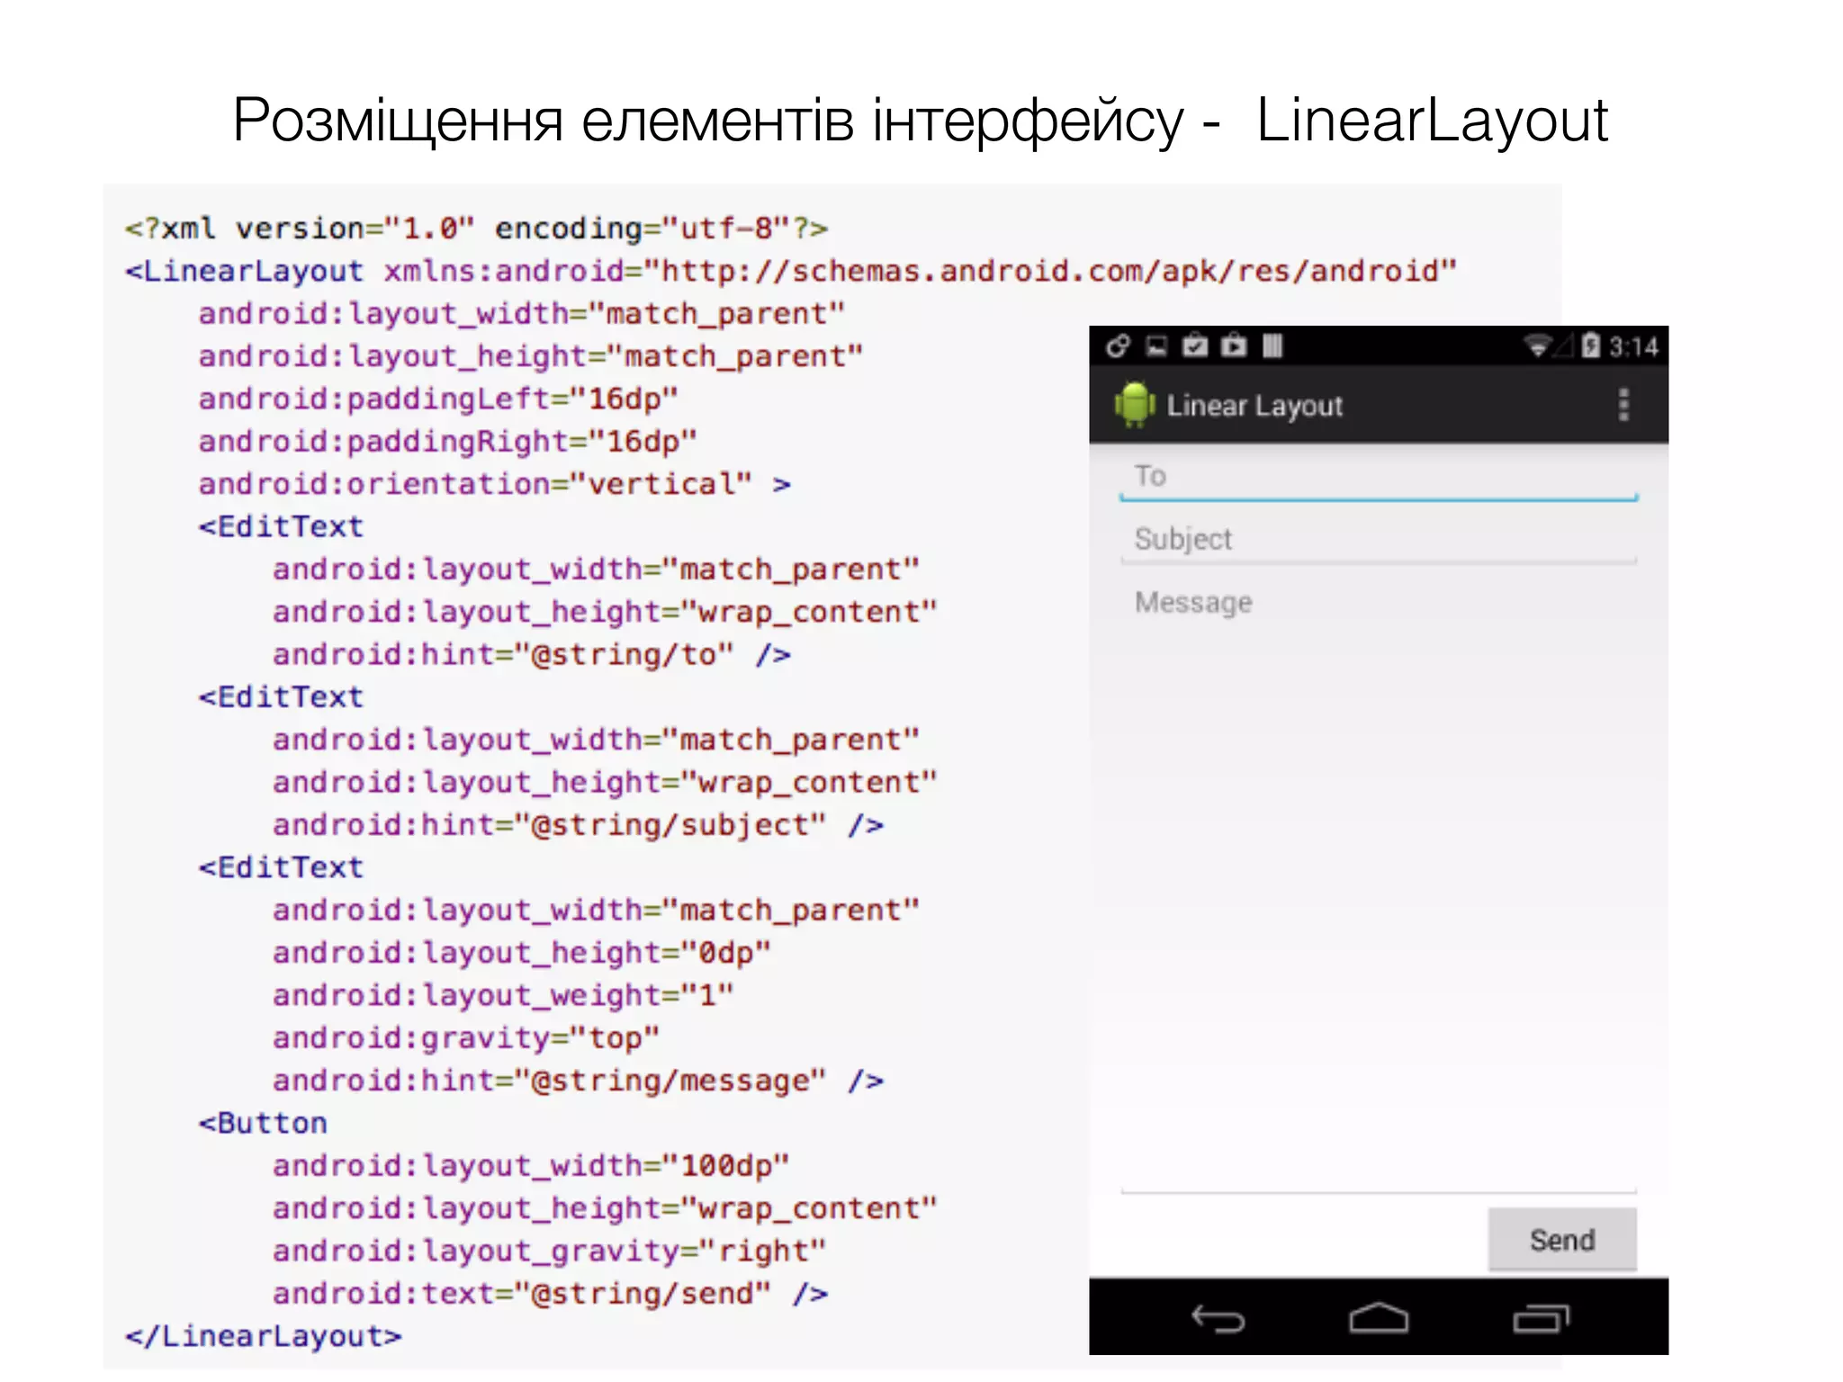Click the android:layout_weight="1" line
Viewport: 1843px width, 1382px height.
point(503,995)
